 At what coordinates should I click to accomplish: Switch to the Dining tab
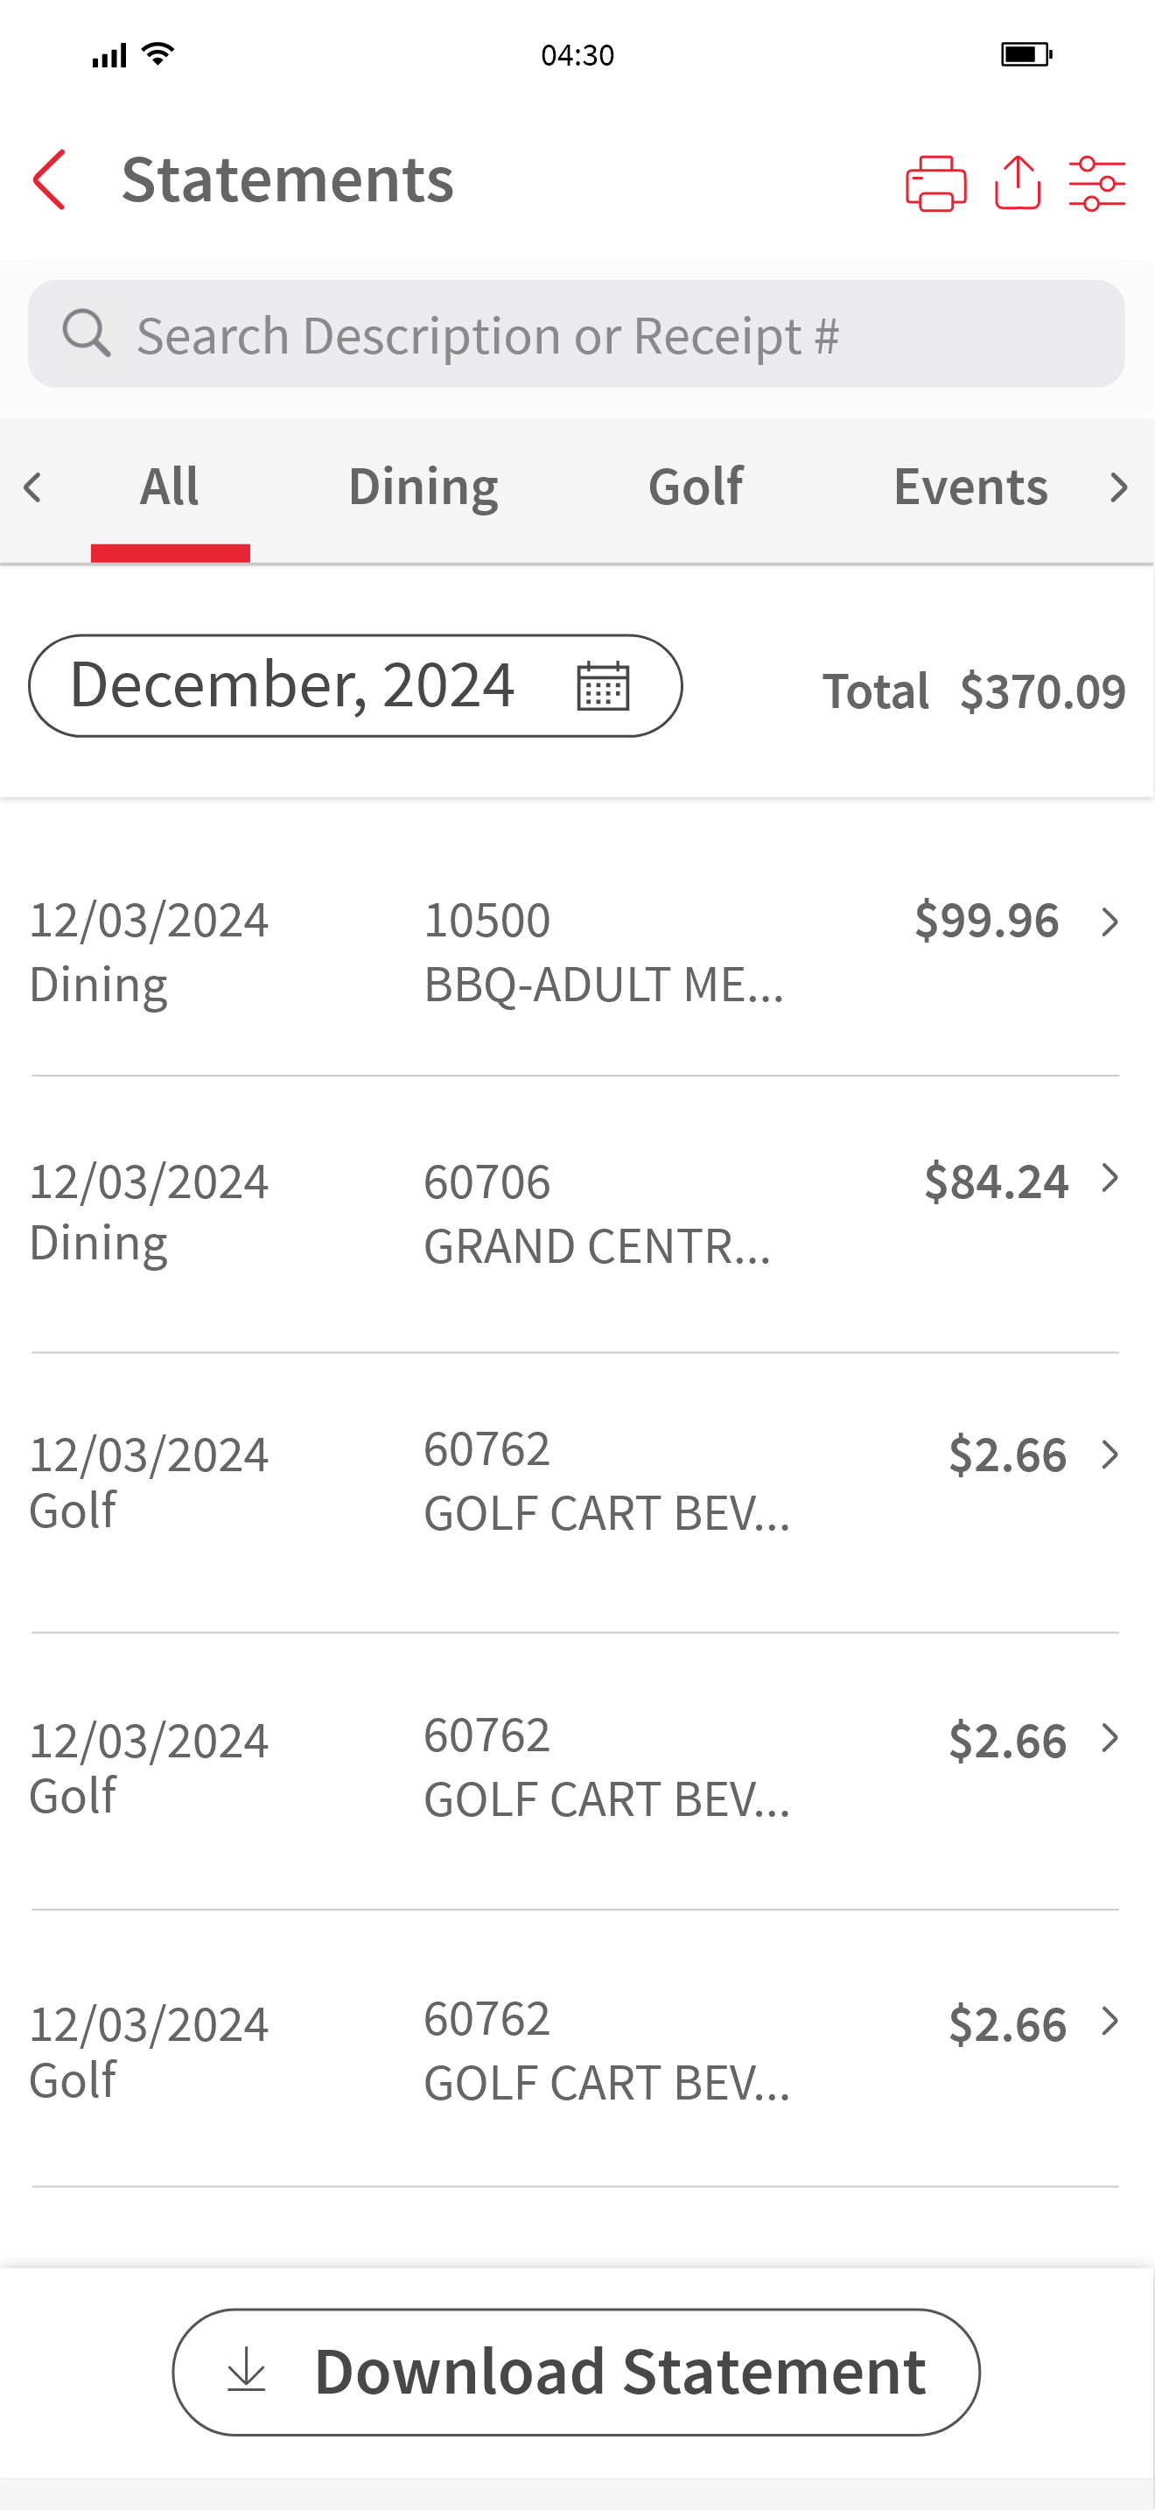(x=423, y=487)
